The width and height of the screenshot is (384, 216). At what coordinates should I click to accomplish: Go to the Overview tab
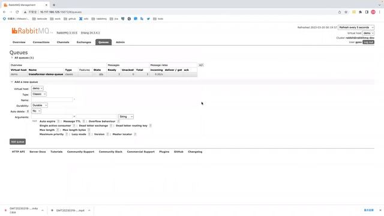coord(19,43)
